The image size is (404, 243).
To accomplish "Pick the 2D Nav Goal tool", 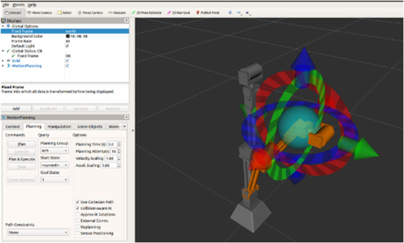I will (x=179, y=13).
